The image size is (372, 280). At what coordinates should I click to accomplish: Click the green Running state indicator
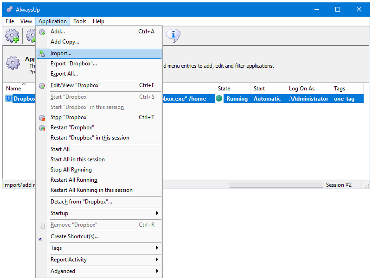219,98
